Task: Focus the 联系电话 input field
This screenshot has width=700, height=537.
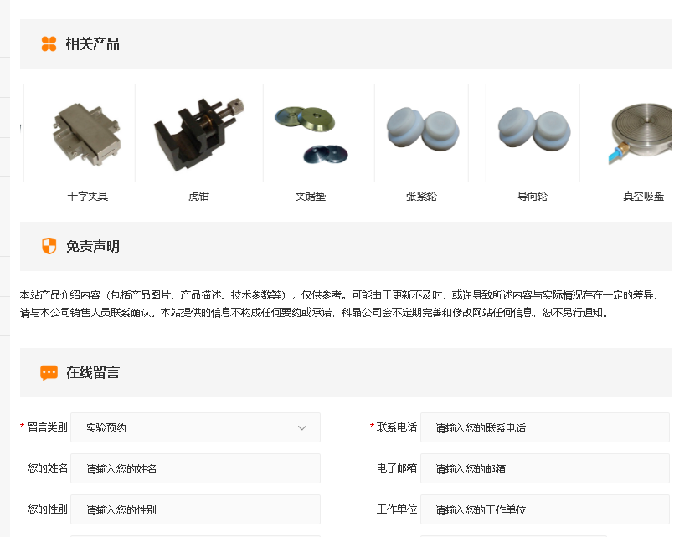Action: [544, 427]
